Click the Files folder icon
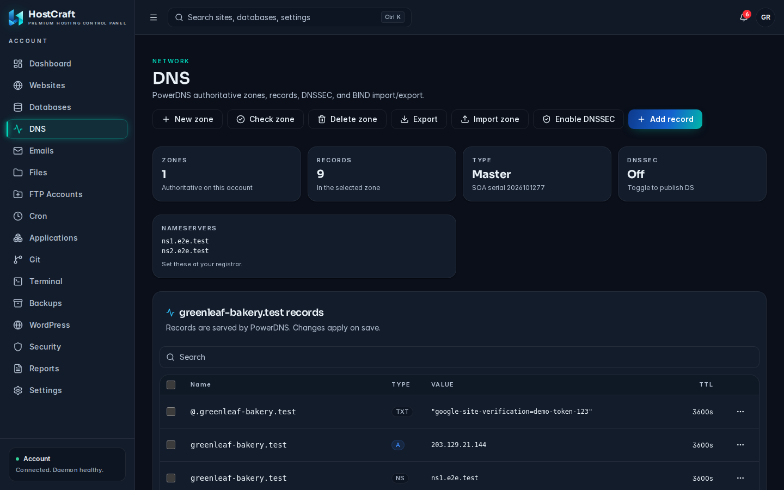Screen dimensions: 784x490 18,173
